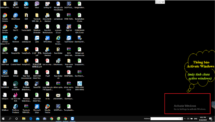Open File Explorer from the taskbar
This screenshot has height=122, width=215.
(x=24, y=119)
